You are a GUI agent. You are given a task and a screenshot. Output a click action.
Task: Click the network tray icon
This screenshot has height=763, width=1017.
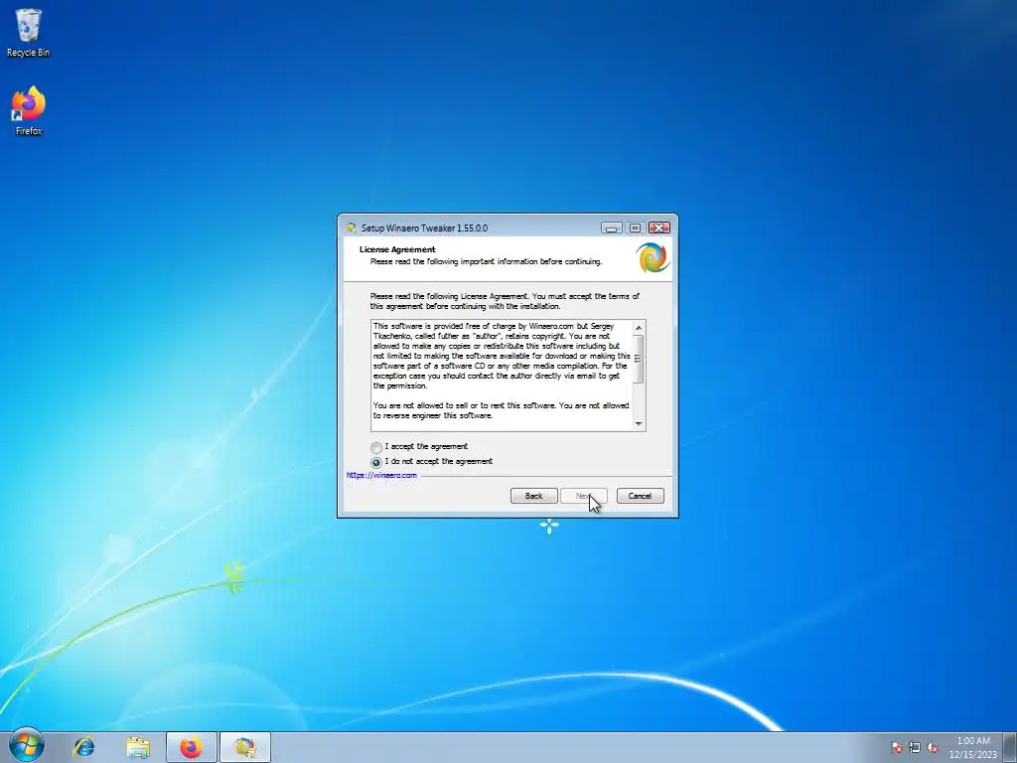[915, 747]
